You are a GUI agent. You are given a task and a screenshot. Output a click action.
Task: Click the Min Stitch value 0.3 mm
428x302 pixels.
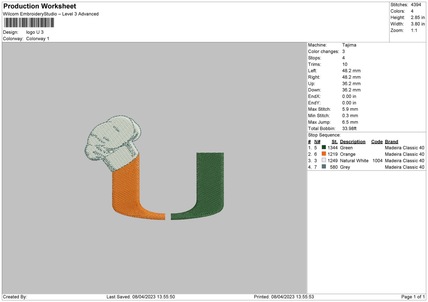click(350, 115)
